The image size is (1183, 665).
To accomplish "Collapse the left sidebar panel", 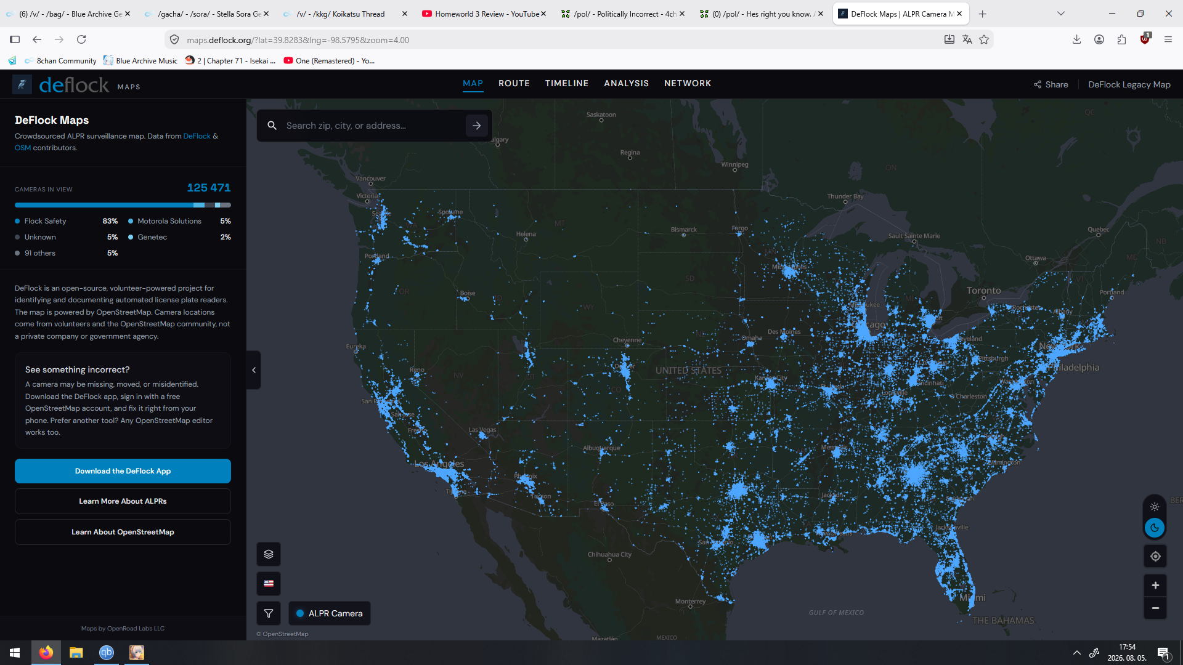I will (x=254, y=370).
